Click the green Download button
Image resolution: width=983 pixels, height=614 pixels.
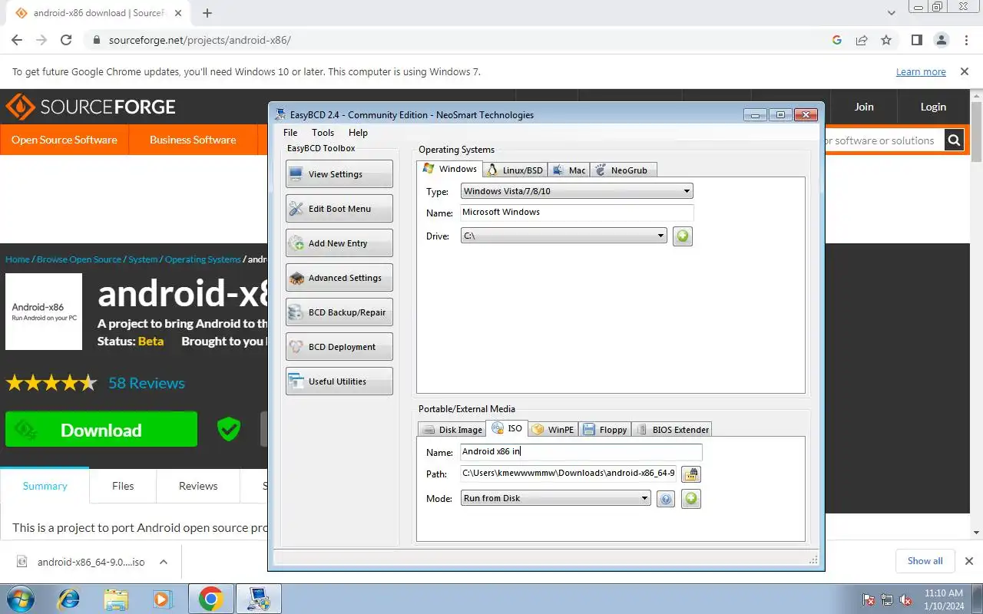click(x=101, y=430)
